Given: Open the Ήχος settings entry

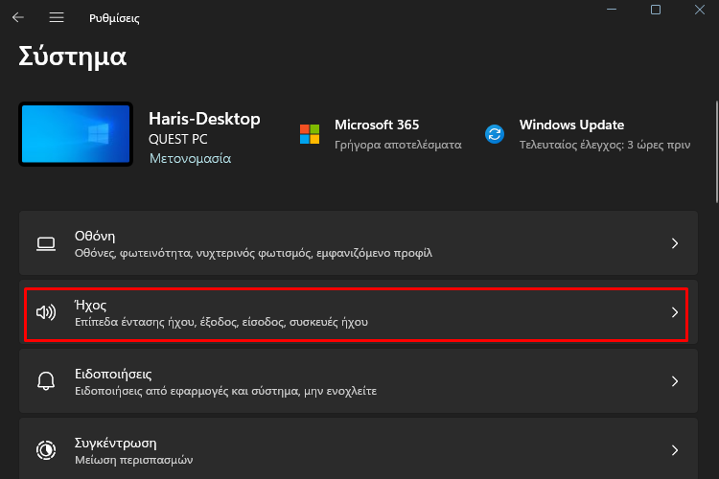Looking at the screenshot, I should 359,312.
